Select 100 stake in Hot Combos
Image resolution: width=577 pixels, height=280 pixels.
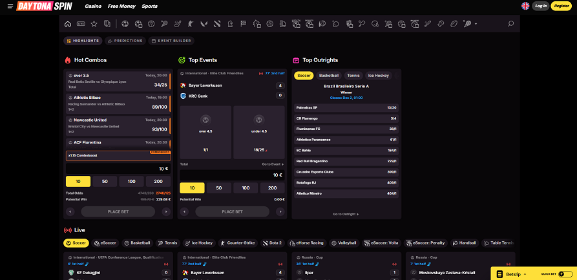(x=131, y=181)
